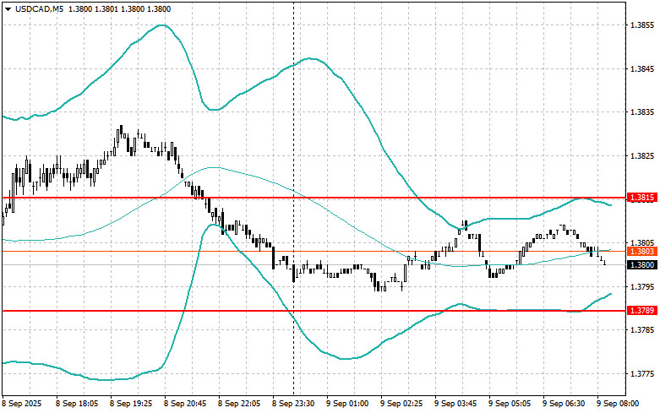Click the 1.3795 price scale value
The height and width of the screenshot is (413, 660).
tap(642, 287)
